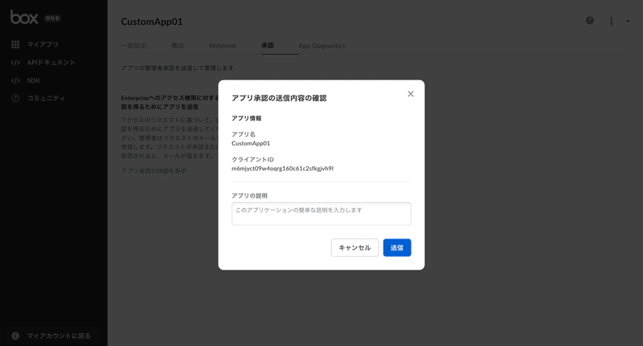Close the アプリ承認 dialog with X
The image size is (643, 346).
(x=411, y=94)
